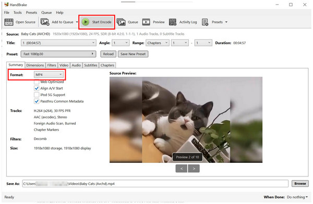This screenshot has height=204, width=313.
Task: Click the Save New Preset button
Action: [x=133, y=54]
